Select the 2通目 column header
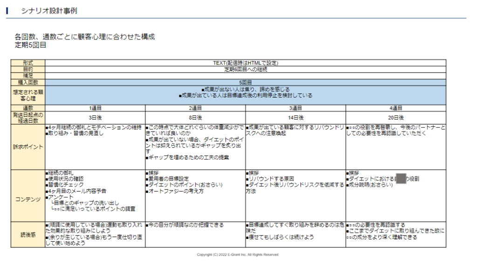The width and height of the screenshot is (477, 264). coord(195,108)
